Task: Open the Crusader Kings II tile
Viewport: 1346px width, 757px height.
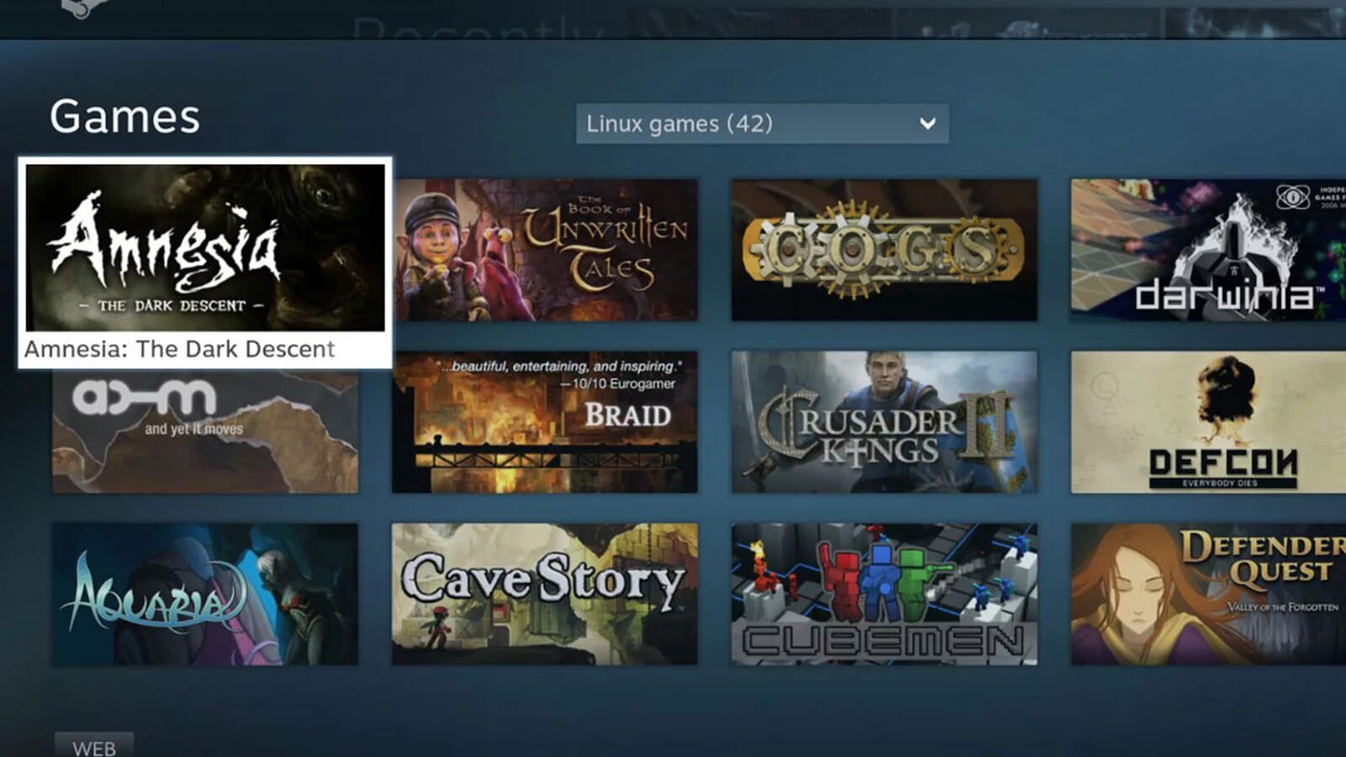Action: [x=884, y=422]
